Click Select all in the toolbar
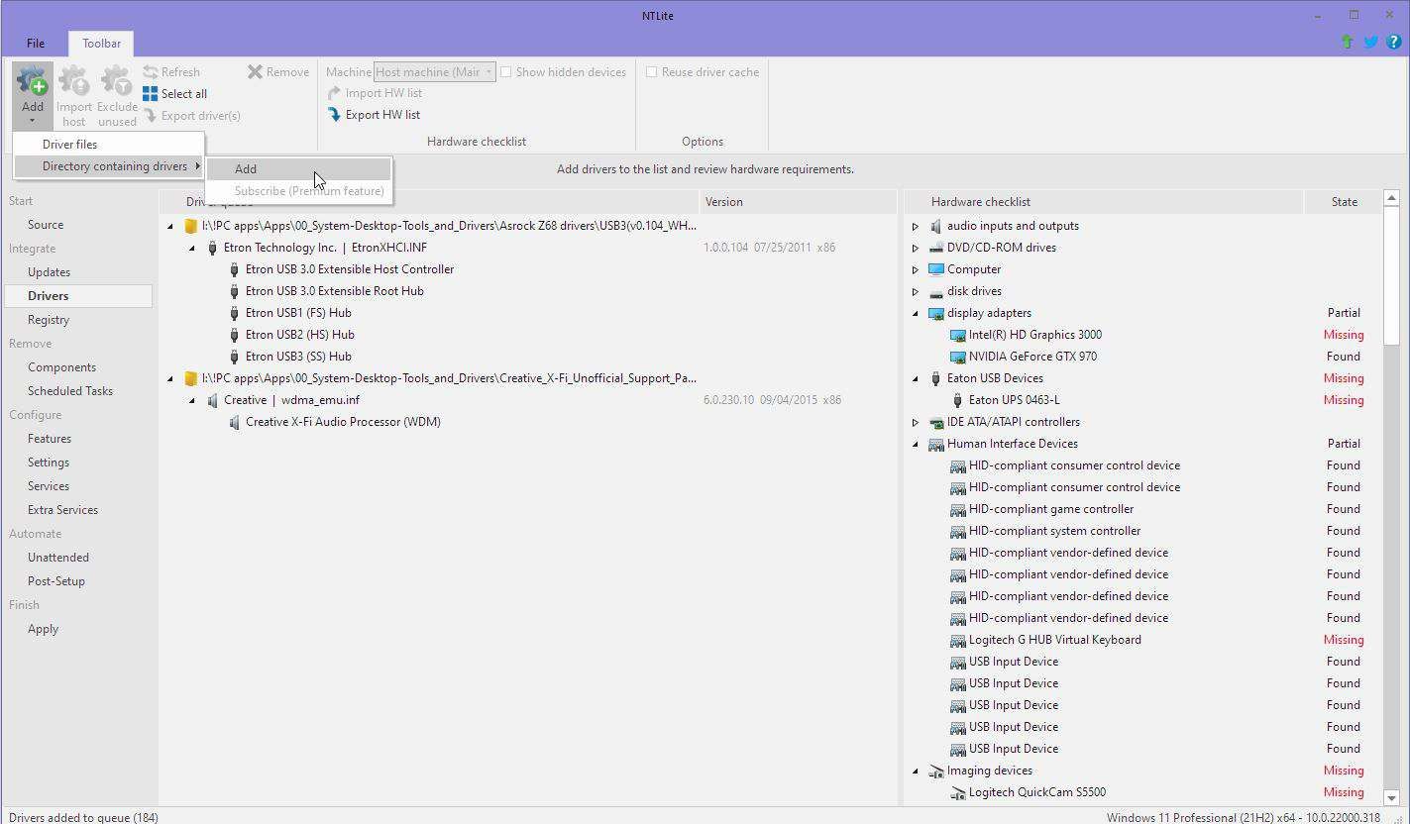Screen dimensions: 1410x824 coord(174,94)
